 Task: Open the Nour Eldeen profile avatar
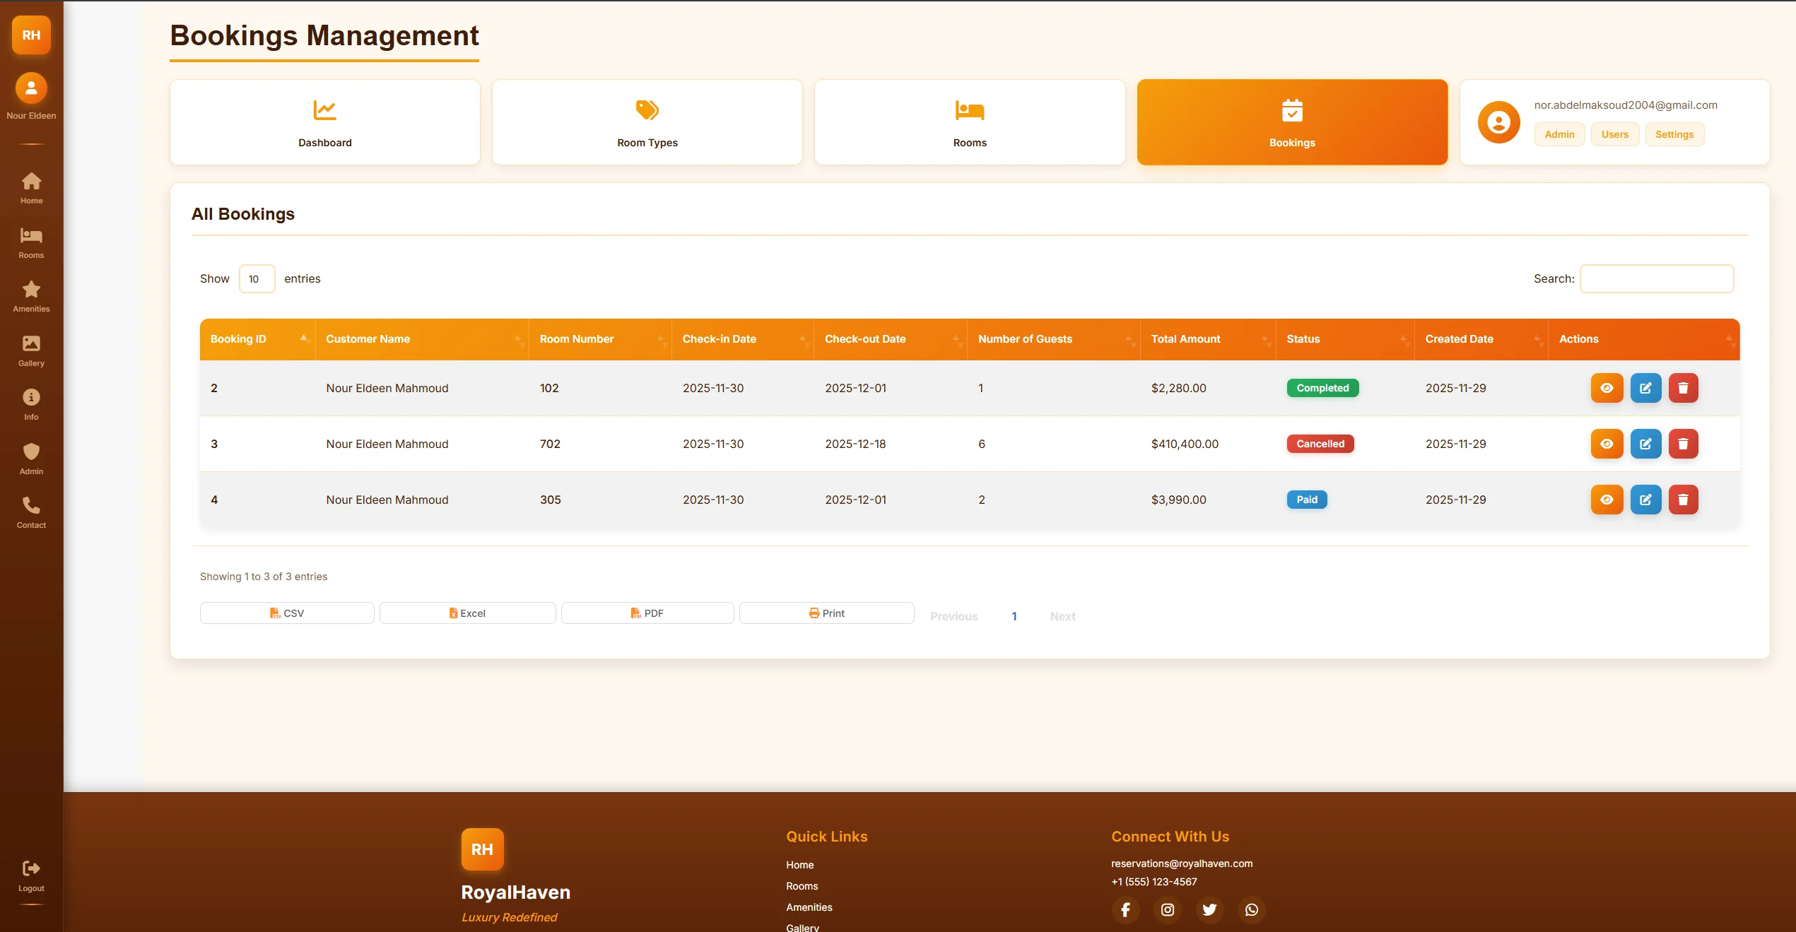(31, 88)
